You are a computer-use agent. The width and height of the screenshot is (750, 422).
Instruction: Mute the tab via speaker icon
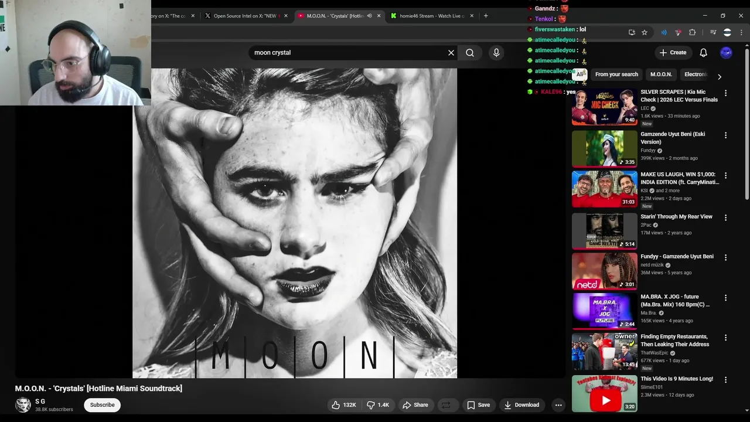click(369, 16)
